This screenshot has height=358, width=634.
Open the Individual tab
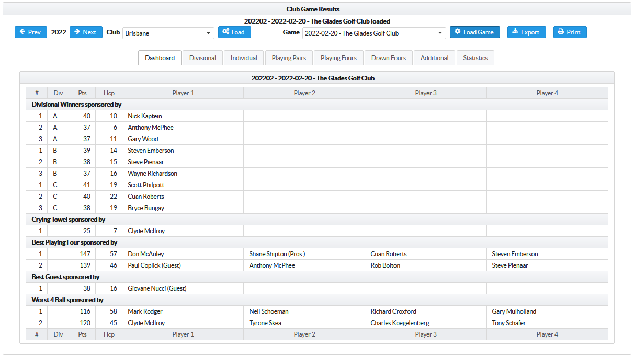[244, 58]
